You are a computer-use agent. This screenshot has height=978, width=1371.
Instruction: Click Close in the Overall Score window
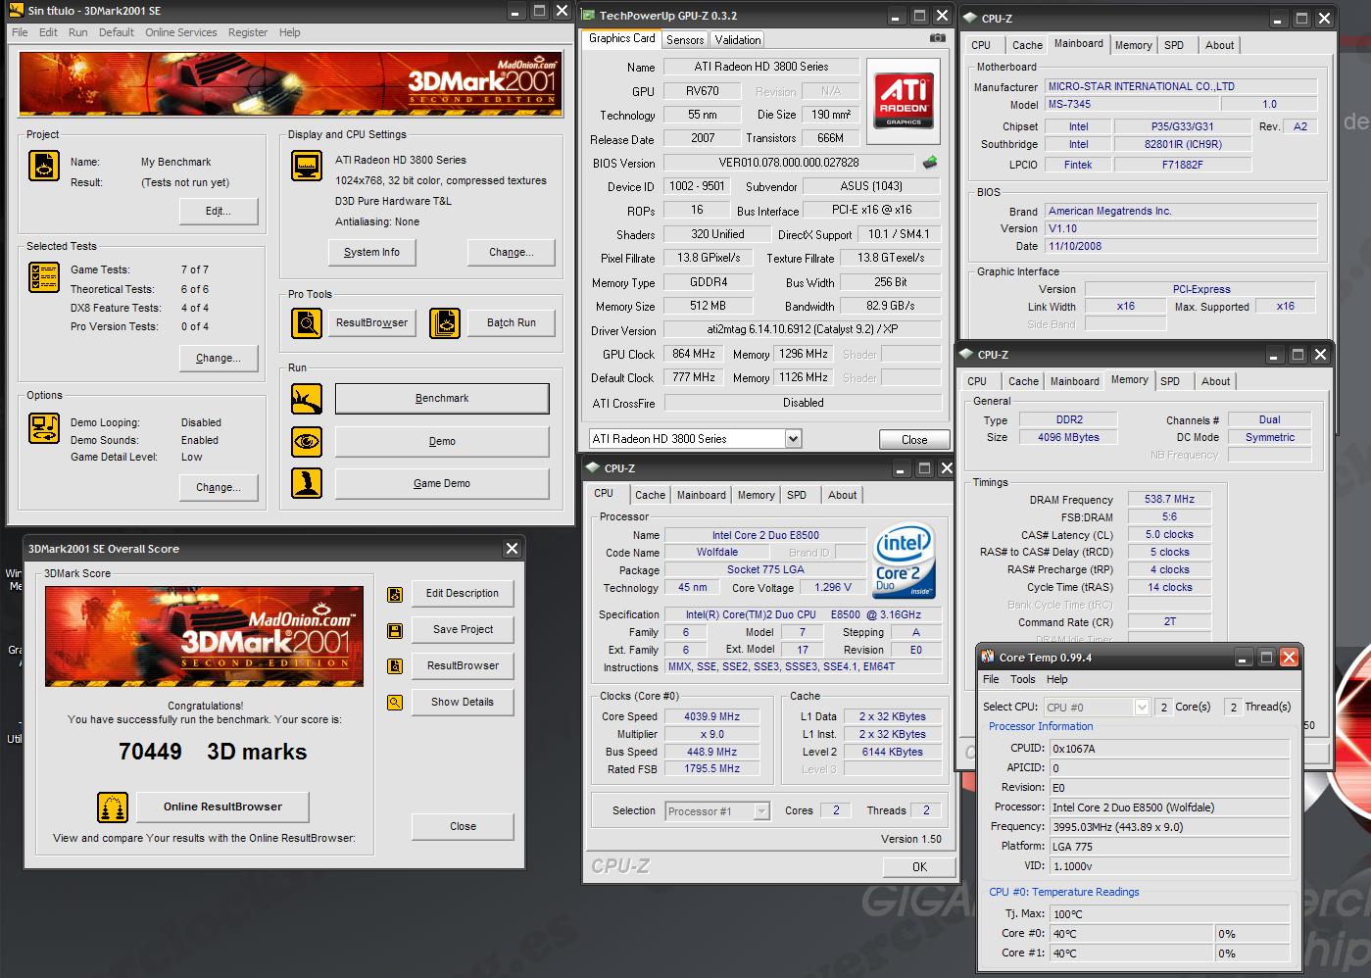tap(463, 827)
